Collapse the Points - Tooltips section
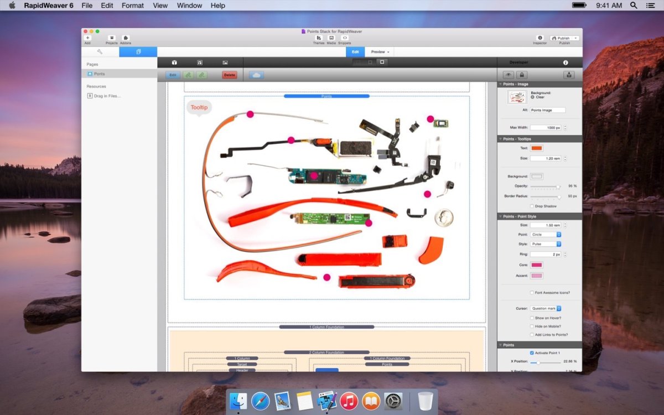Image resolution: width=664 pixels, height=415 pixels. 500,139
